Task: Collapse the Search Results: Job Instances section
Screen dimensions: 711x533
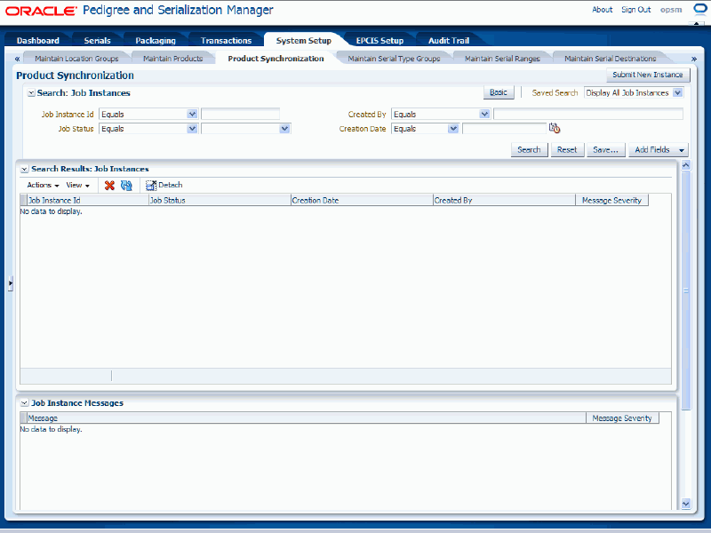Action: click(25, 169)
